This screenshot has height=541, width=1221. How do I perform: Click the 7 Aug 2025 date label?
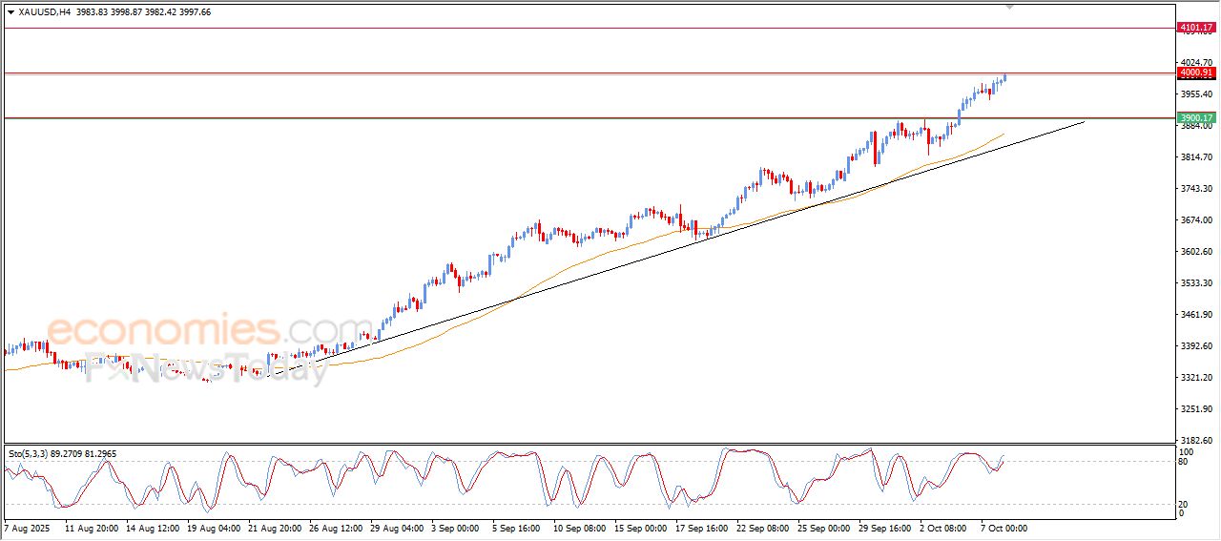tap(28, 527)
